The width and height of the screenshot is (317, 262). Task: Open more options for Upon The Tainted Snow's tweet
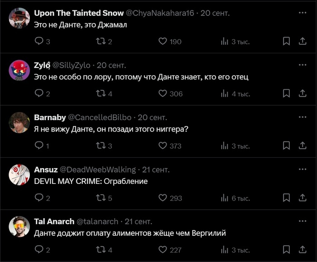pos(303,13)
